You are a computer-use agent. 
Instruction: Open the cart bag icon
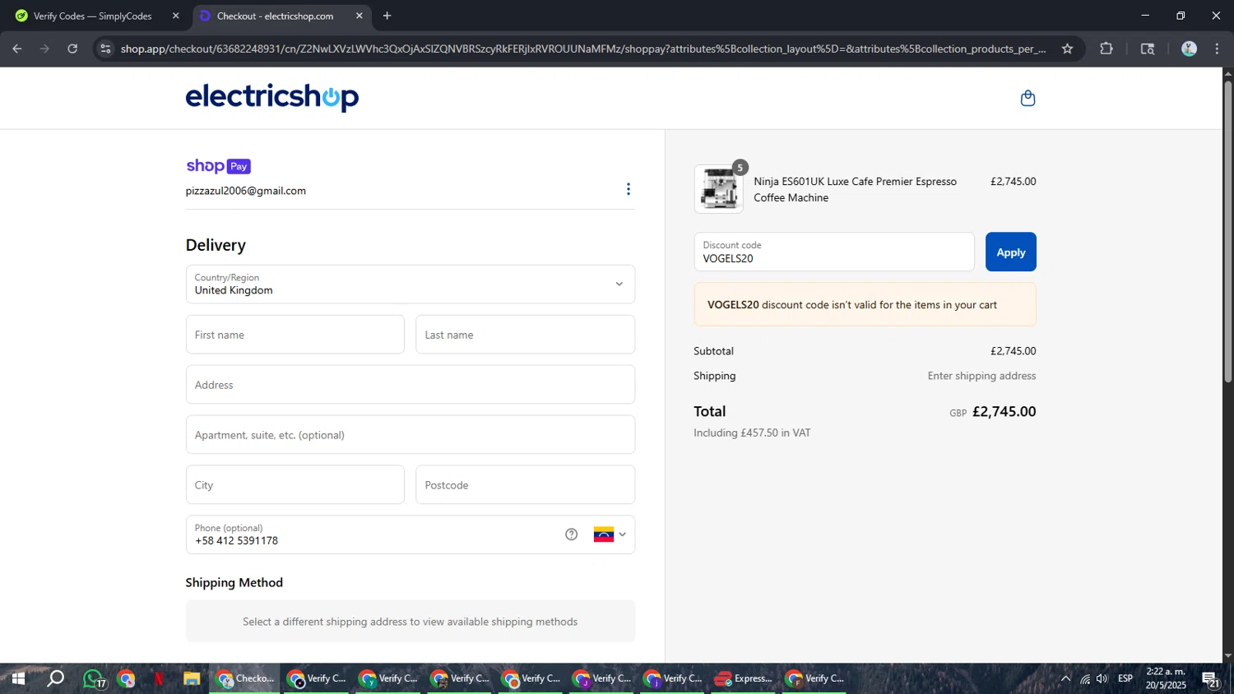pyautogui.click(x=1028, y=99)
